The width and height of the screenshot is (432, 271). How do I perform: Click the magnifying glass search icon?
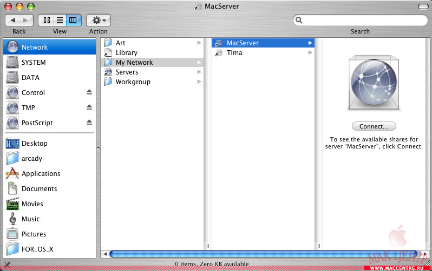[299, 20]
